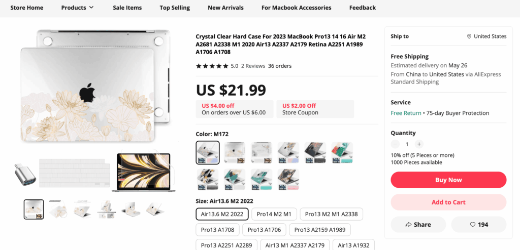520x250 pixels.
Task: Open the 2 Reviews link
Action: click(253, 66)
